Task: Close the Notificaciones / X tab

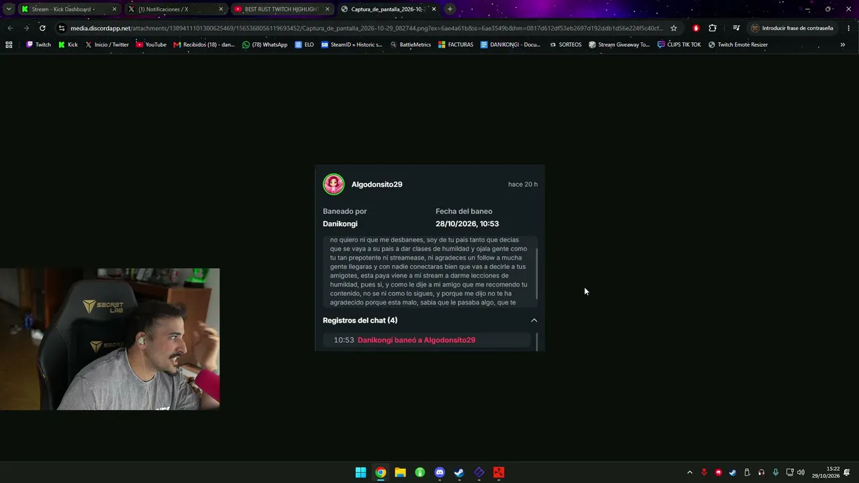Action: 221,9
